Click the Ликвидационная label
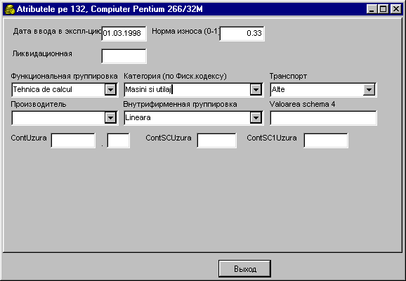This screenshot has height=281, width=406. tap(42, 54)
